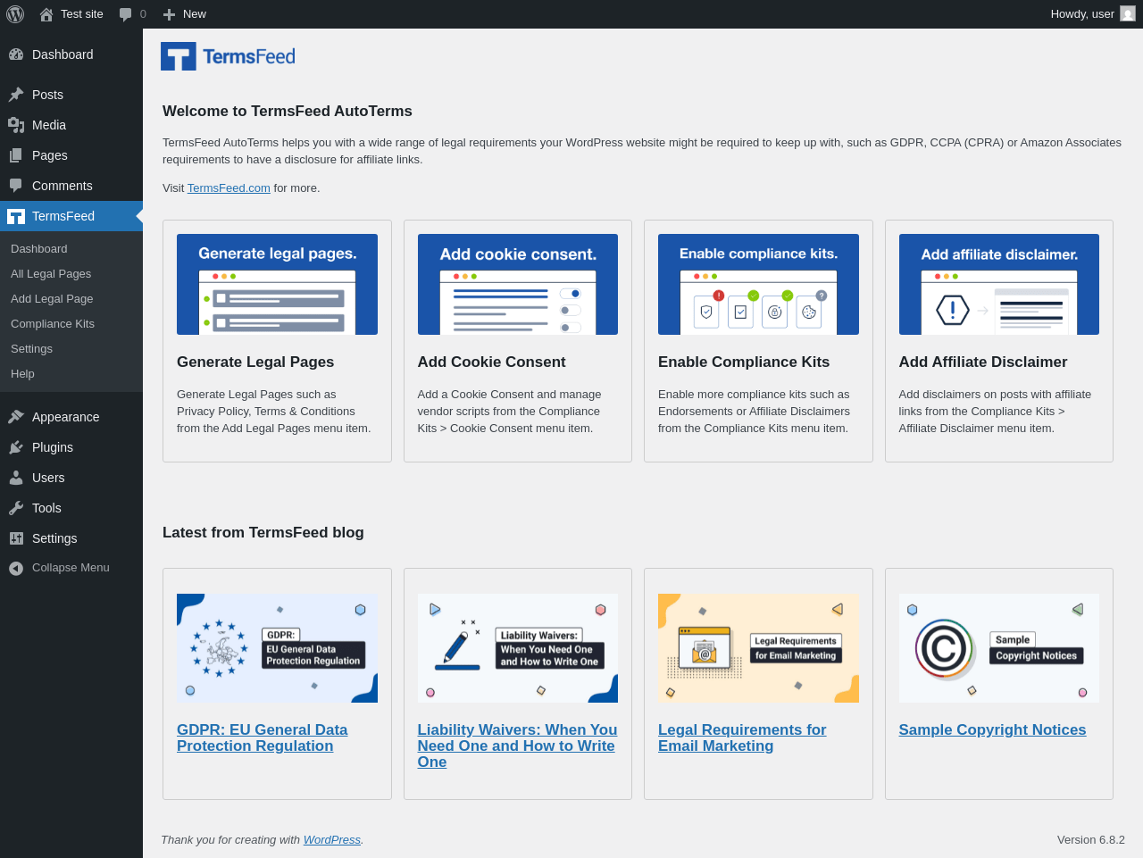
Task: Click Latest from TermsFeed blog heading
Action: 263,533
